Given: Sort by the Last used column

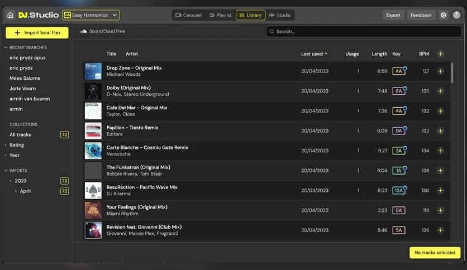Looking at the screenshot, I should point(314,54).
